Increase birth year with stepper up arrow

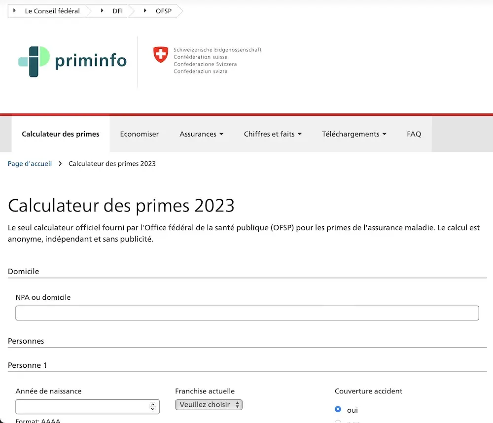click(153, 404)
